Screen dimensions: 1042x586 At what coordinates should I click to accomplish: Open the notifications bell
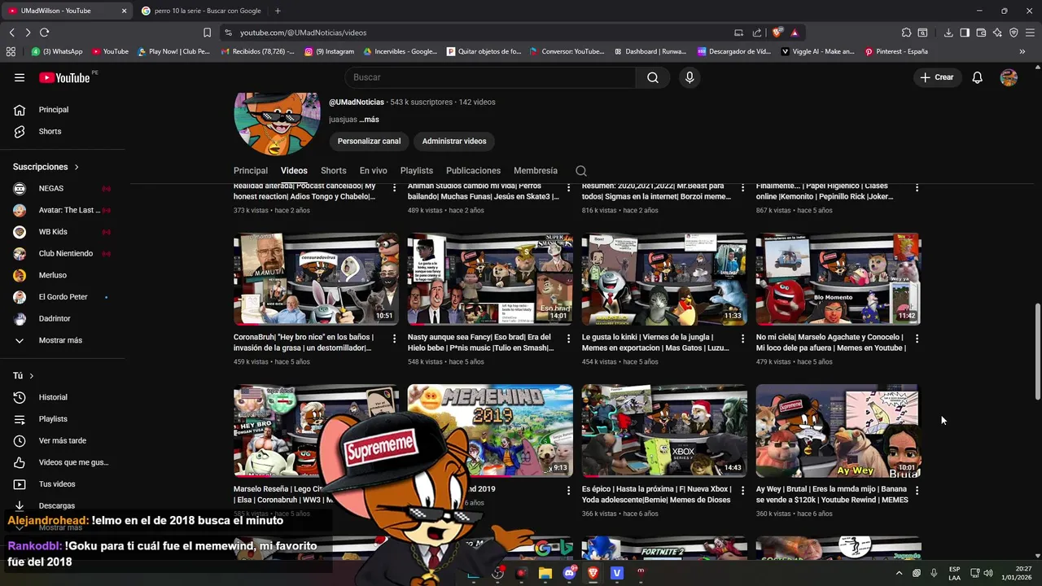pyautogui.click(x=977, y=77)
